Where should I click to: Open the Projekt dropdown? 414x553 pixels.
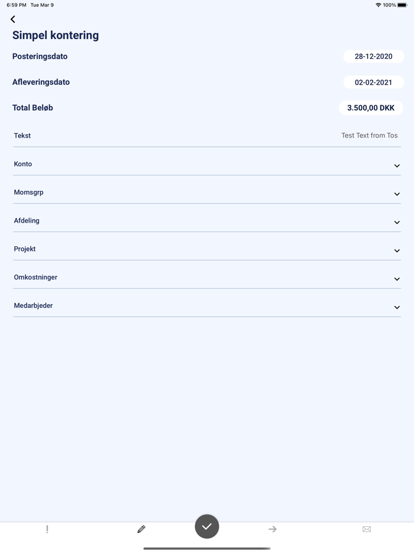pyautogui.click(x=396, y=251)
